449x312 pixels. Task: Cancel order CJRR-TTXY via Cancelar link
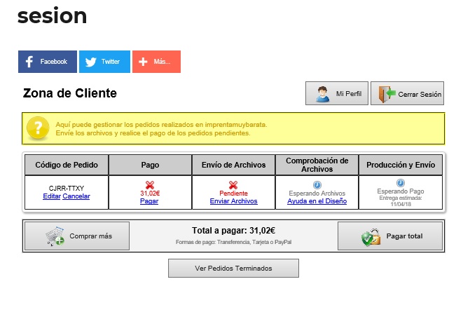(76, 196)
